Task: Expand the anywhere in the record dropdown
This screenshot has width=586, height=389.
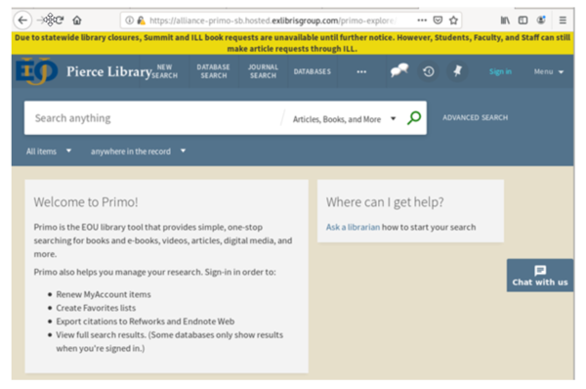Action: click(x=138, y=151)
